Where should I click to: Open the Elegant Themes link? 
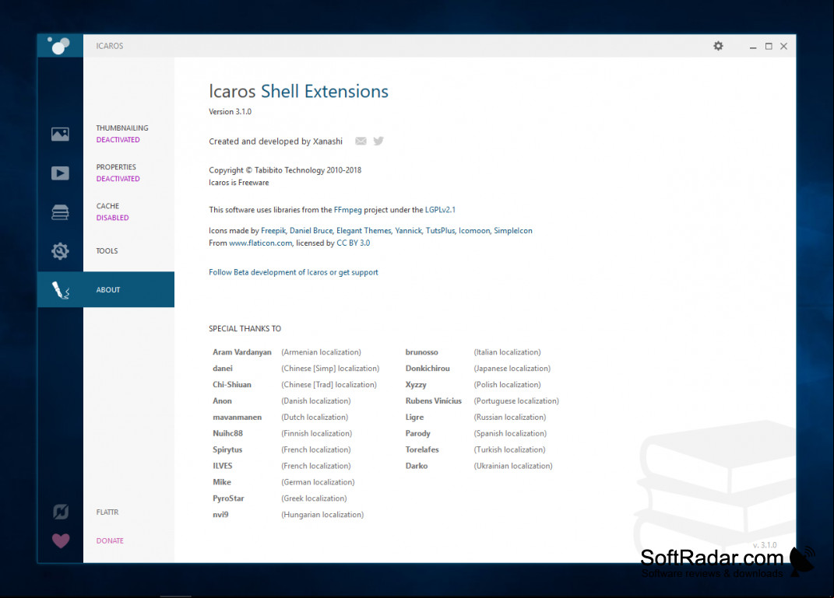coord(364,230)
